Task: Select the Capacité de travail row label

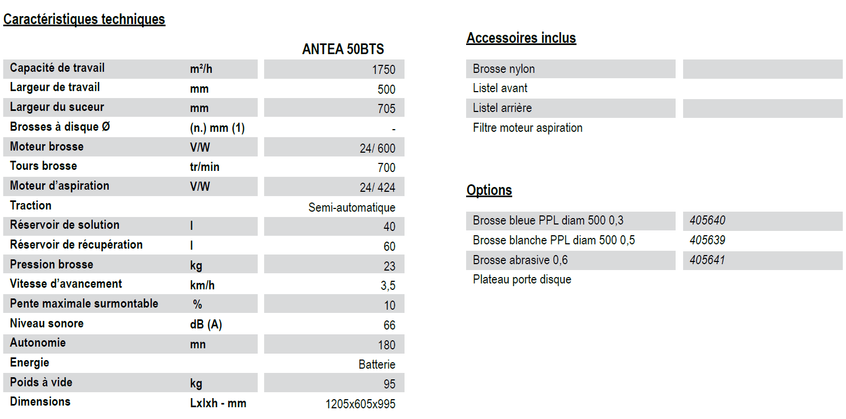Action: (57, 68)
